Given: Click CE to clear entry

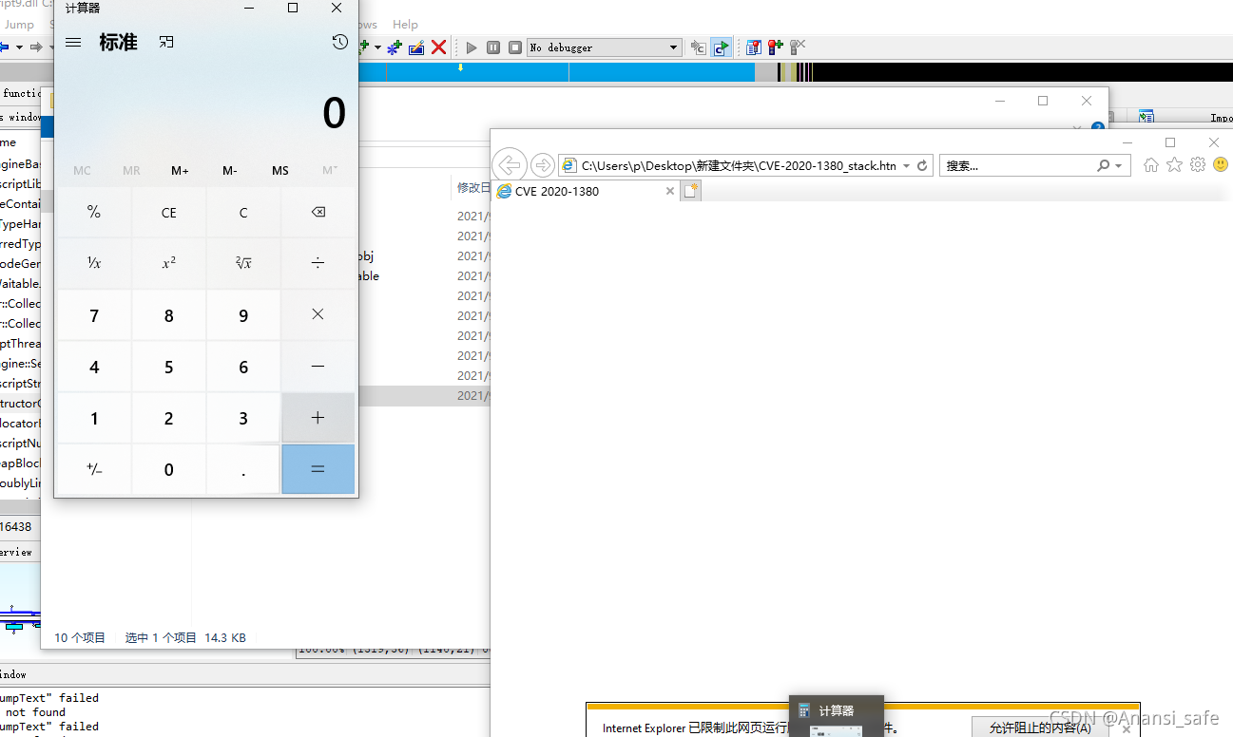Looking at the screenshot, I should click(x=169, y=212).
